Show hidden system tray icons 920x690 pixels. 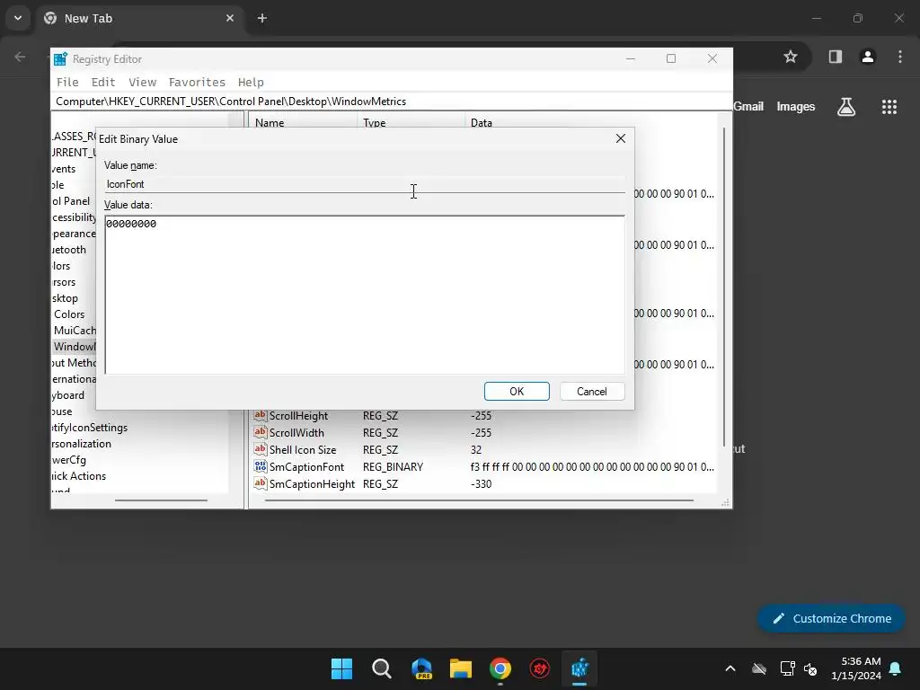pos(730,668)
